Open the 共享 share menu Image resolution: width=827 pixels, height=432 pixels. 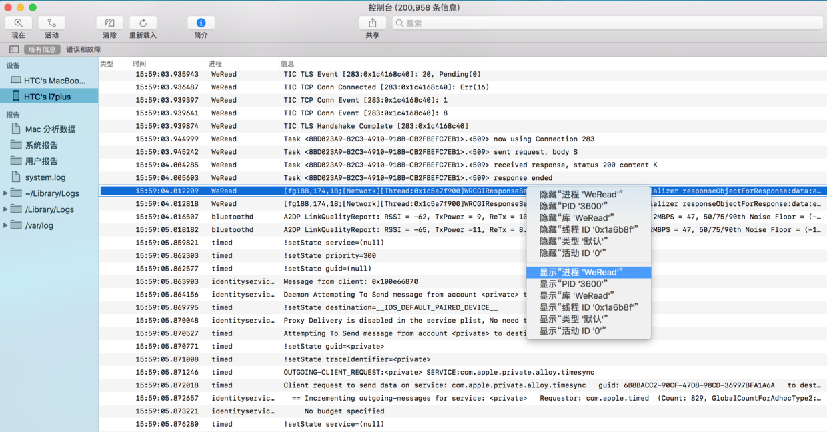[373, 22]
